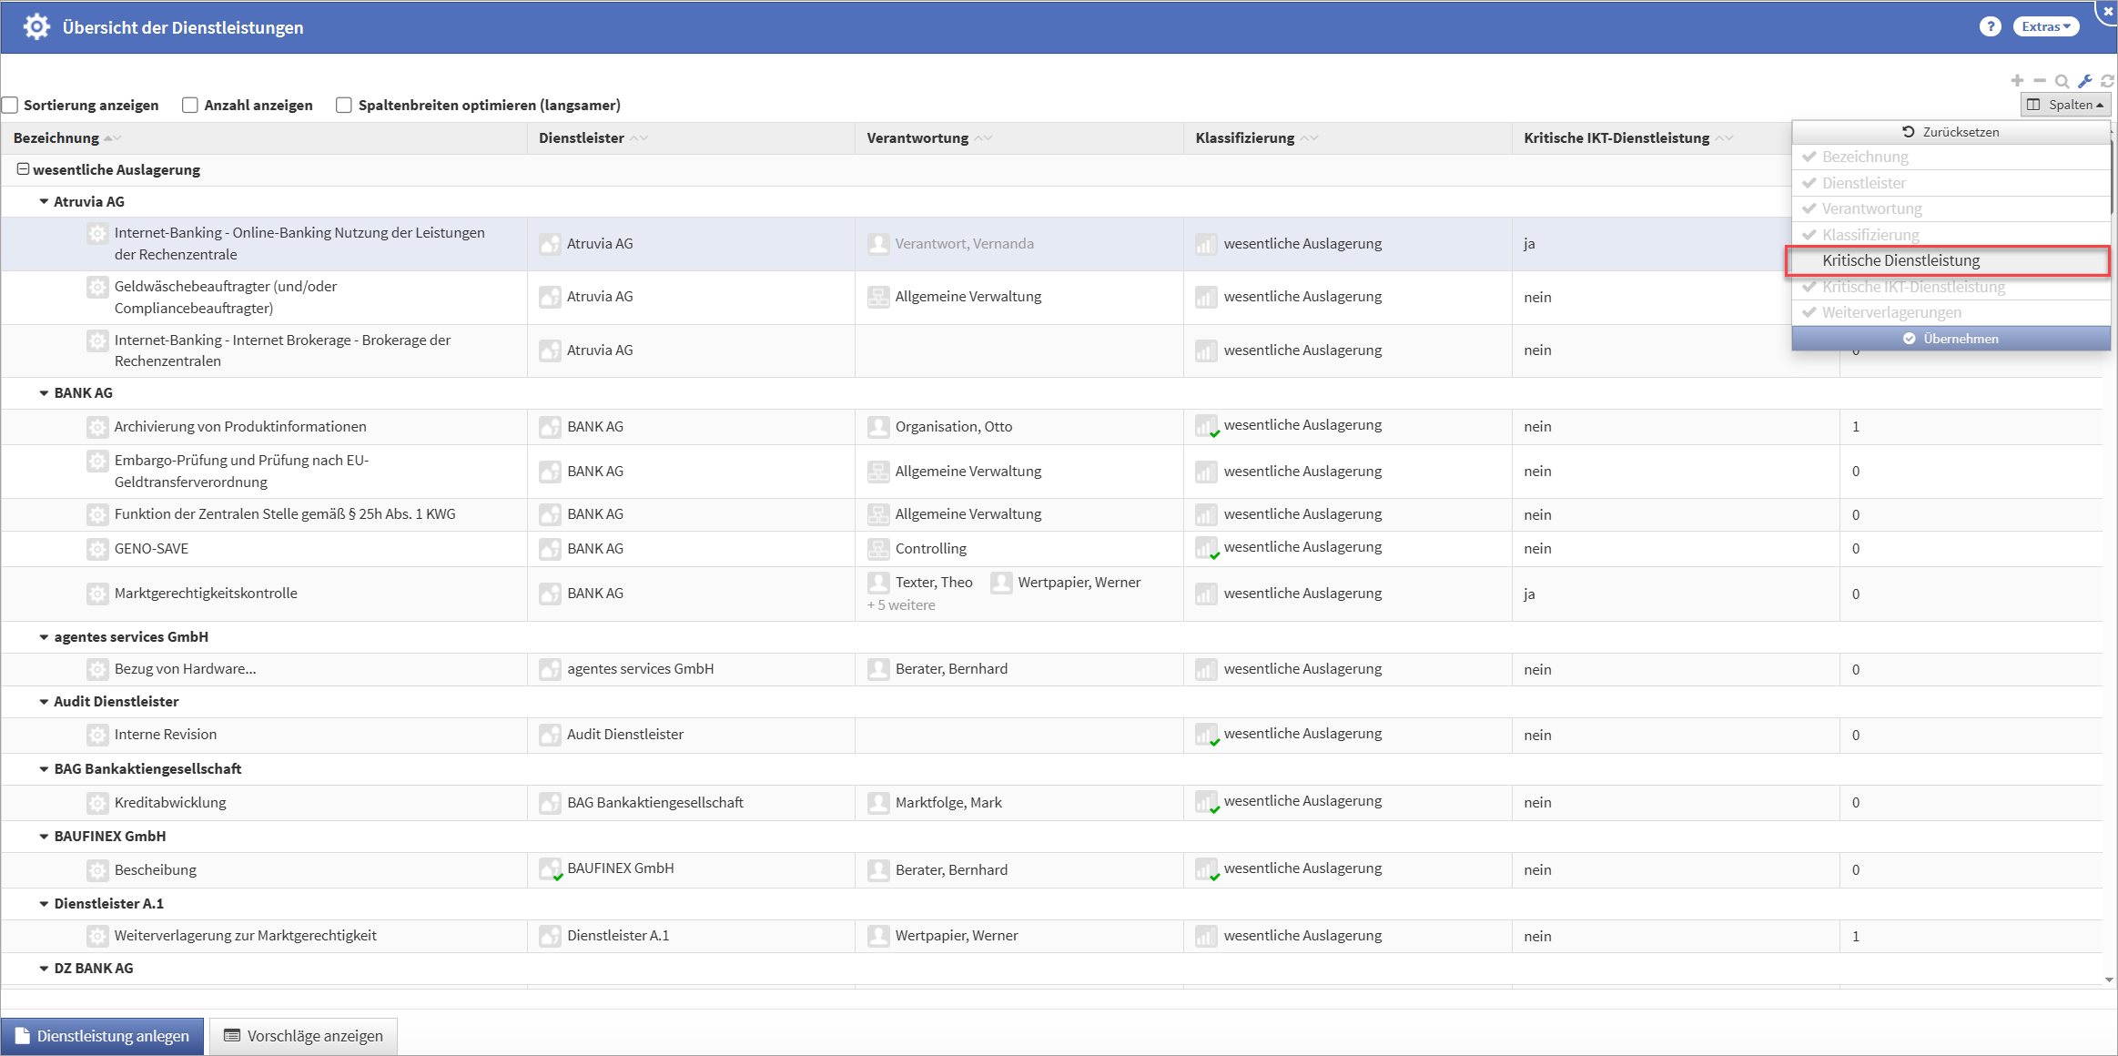Image resolution: width=2118 pixels, height=1056 pixels.
Task: Click the magnifier search icon above table
Action: 2062,81
